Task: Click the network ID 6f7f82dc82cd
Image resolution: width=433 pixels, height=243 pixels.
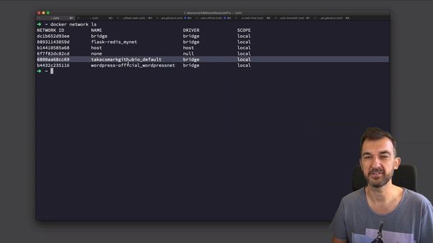Action: (53, 53)
